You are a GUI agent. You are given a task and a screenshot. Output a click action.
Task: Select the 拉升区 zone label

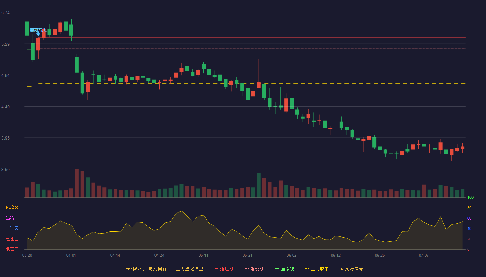[x=12, y=229]
